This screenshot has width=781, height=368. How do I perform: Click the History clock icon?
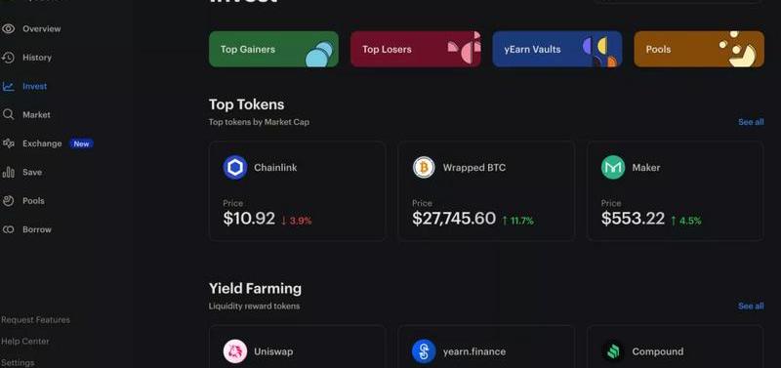8,58
